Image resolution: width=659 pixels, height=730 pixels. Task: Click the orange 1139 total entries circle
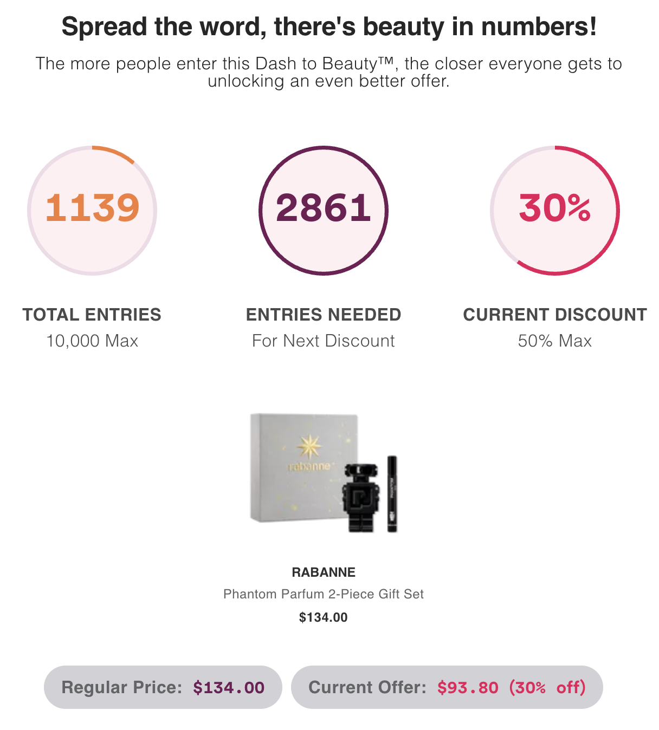tap(92, 210)
